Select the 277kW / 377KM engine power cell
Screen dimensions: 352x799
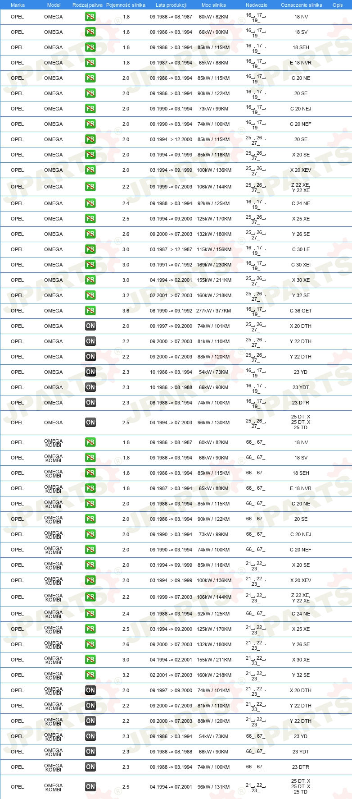tap(214, 311)
